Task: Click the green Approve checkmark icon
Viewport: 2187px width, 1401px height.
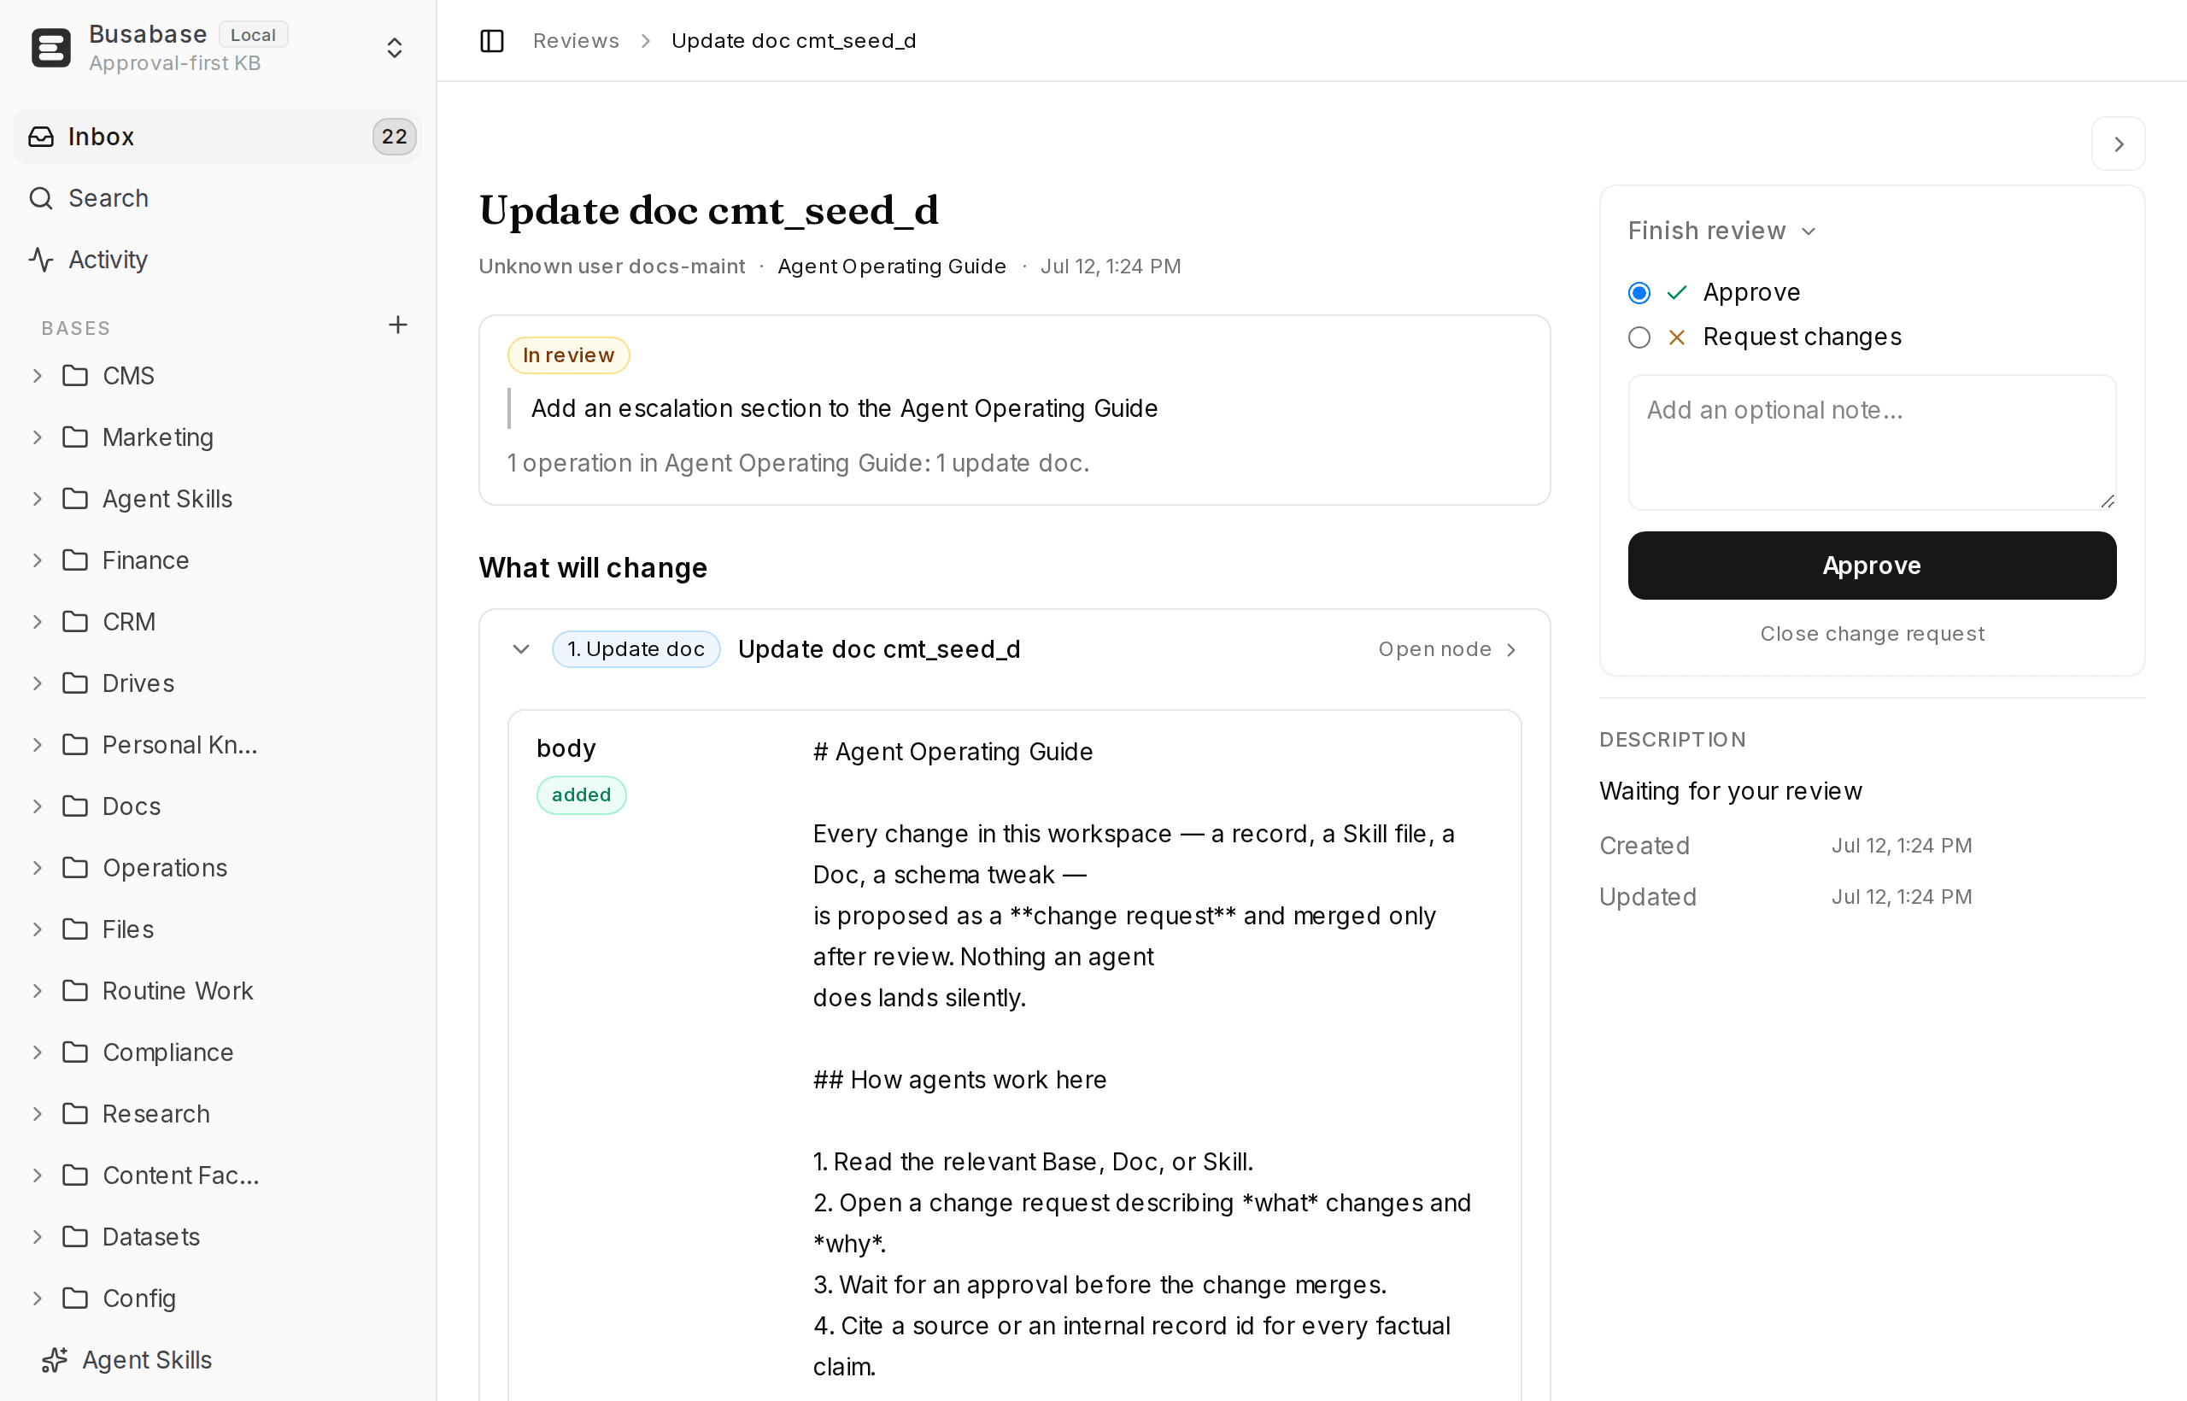Action: [x=1677, y=293]
